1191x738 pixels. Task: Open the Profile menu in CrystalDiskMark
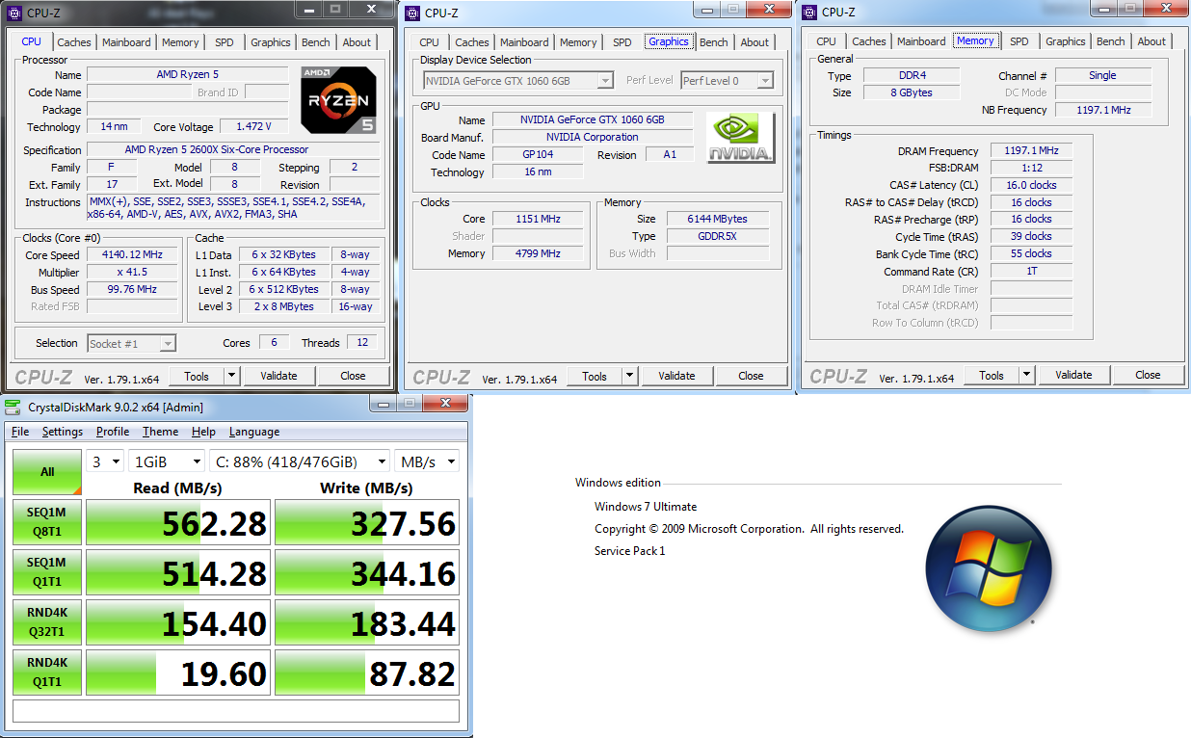pos(113,432)
